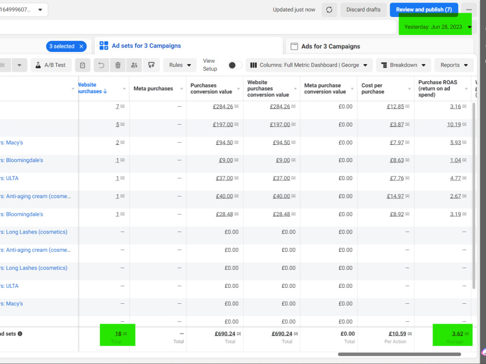Open the Macy's ad set with 2 purchases

(x=12, y=143)
